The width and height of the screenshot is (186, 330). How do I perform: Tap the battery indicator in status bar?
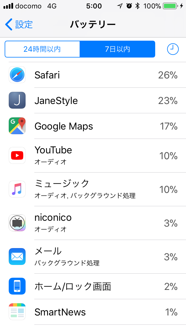(x=171, y=6)
